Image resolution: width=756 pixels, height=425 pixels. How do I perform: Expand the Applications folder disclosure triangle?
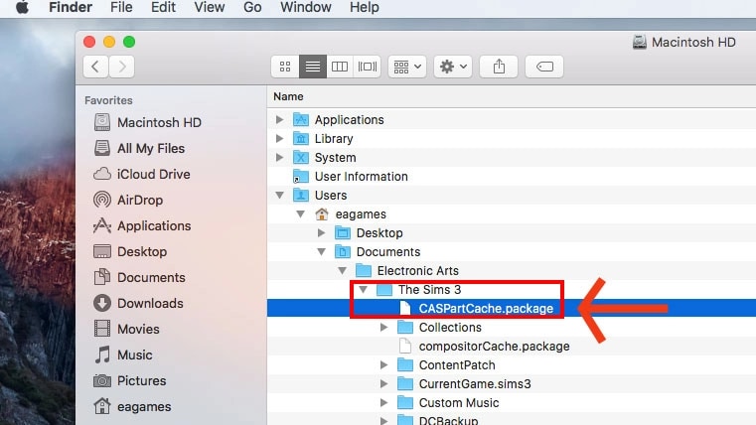click(x=280, y=120)
